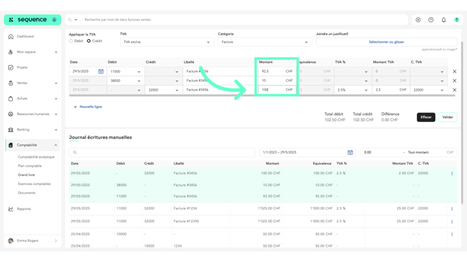The width and height of the screenshot is (467, 262).
Task: Click the Total débit 102.50 CHF value
Action: [x=335, y=120]
